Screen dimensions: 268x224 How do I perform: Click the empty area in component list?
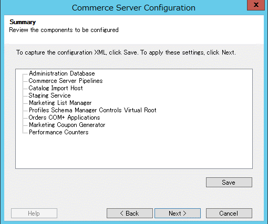click(134, 152)
